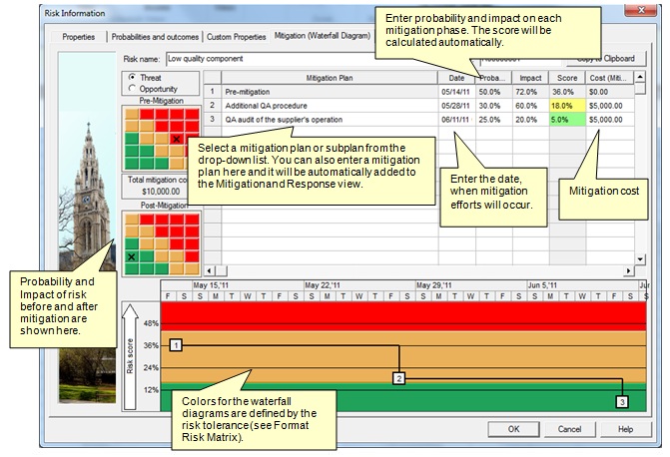The height and width of the screenshot is (457, 670).
Task: Click the Mitigation Plan column header
Action: (329, 77)
